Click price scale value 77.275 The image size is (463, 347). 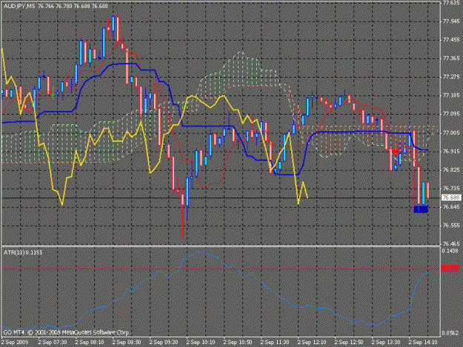tap(451, 77)
